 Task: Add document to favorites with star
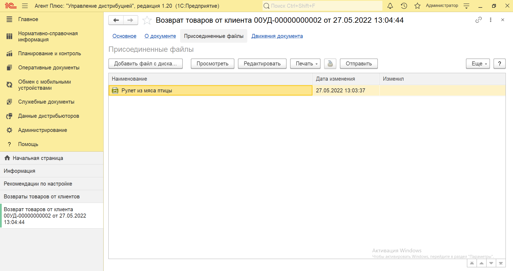147,20
